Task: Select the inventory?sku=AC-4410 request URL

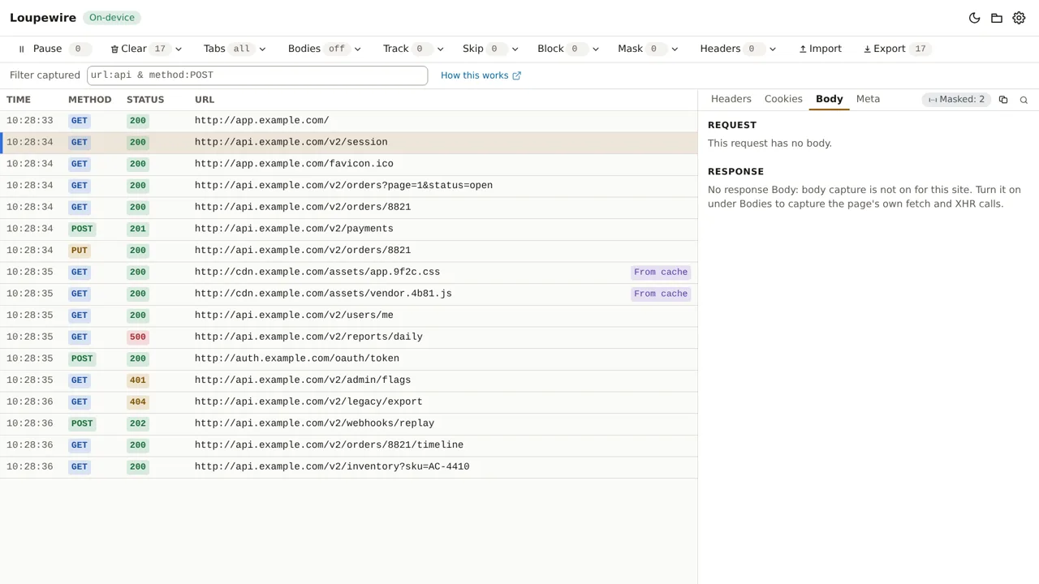Action: click(x=332, y=467)
